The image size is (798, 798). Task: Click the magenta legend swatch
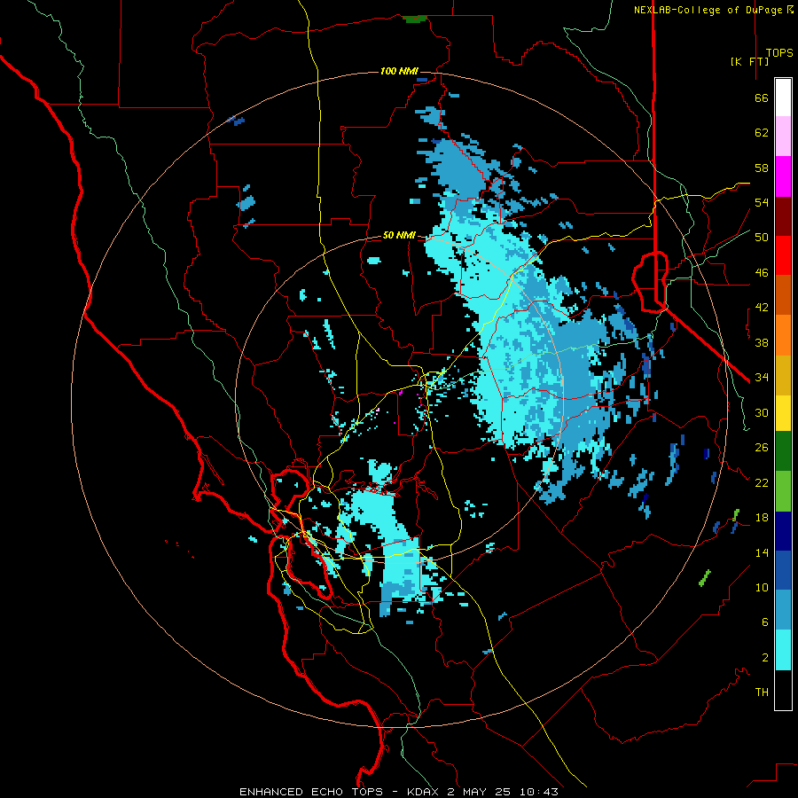coord(783,176)
